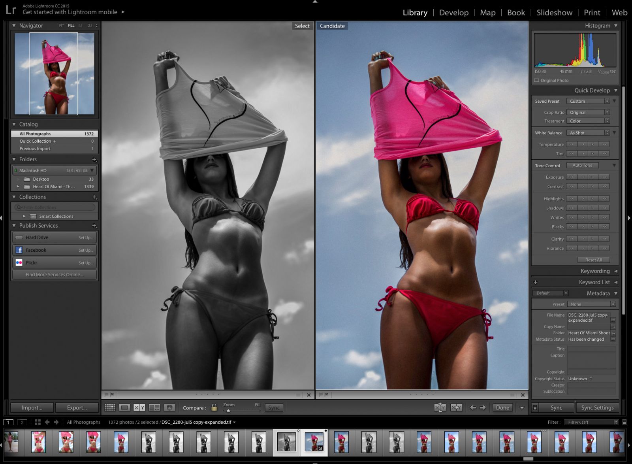Open the Slideshow module
Viewport: 632px width, 464px height.
(x=554, y=12)
